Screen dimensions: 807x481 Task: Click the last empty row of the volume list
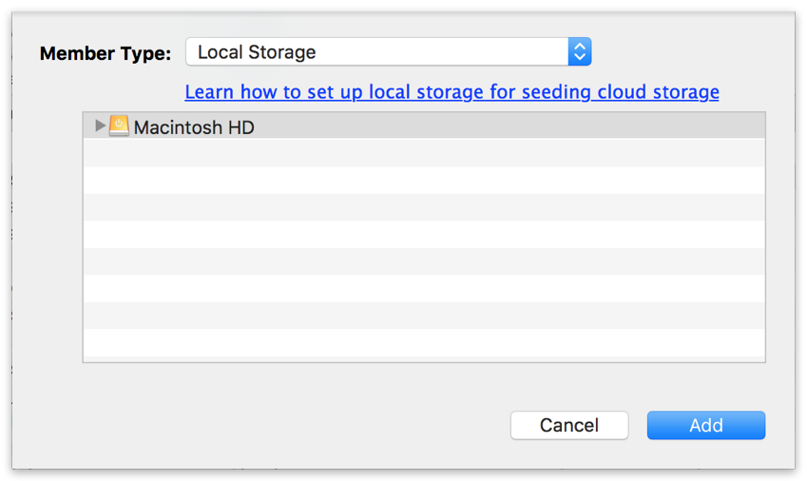click(x=424, y=343)
